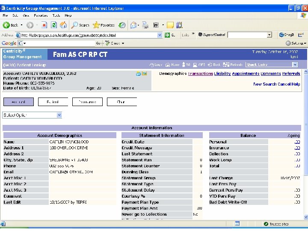The image size is (308, 231).
Task: Switch to the Patient tab button
Action: (x=53, y=102)
